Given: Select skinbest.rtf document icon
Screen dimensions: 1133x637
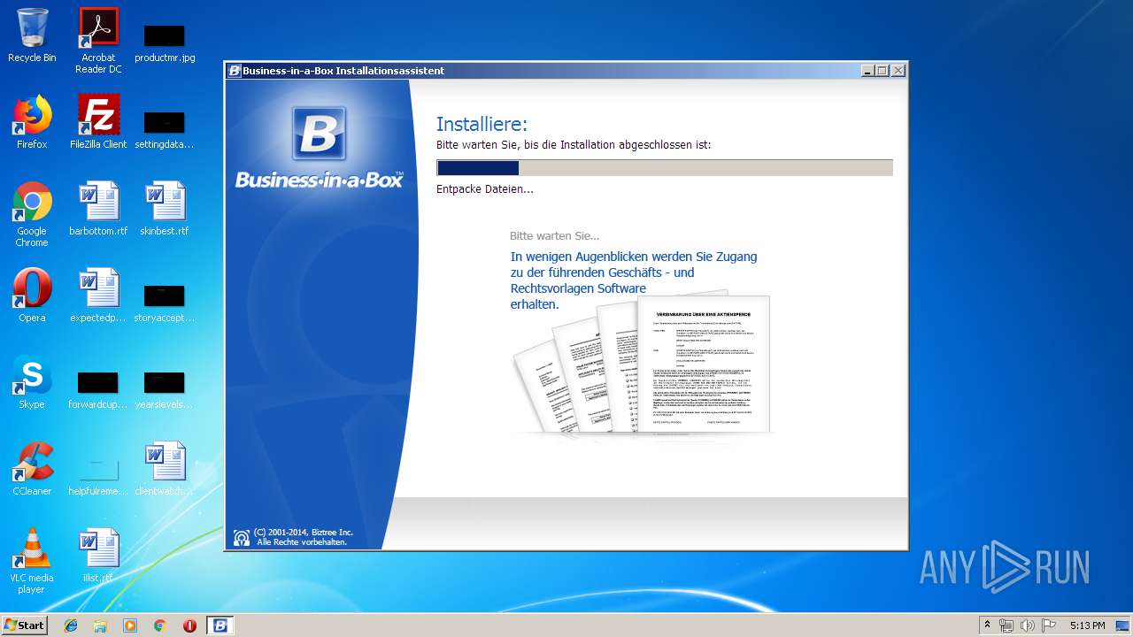Looking at the screenshot, I should [x=165, y=209].
